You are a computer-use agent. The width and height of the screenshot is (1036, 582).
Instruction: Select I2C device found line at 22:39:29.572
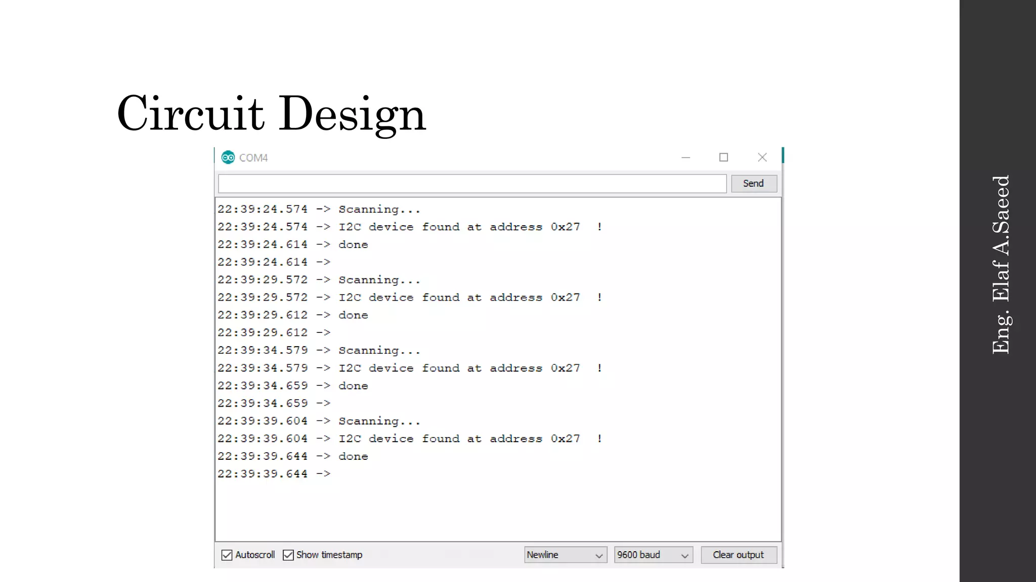tap(410, 298)
